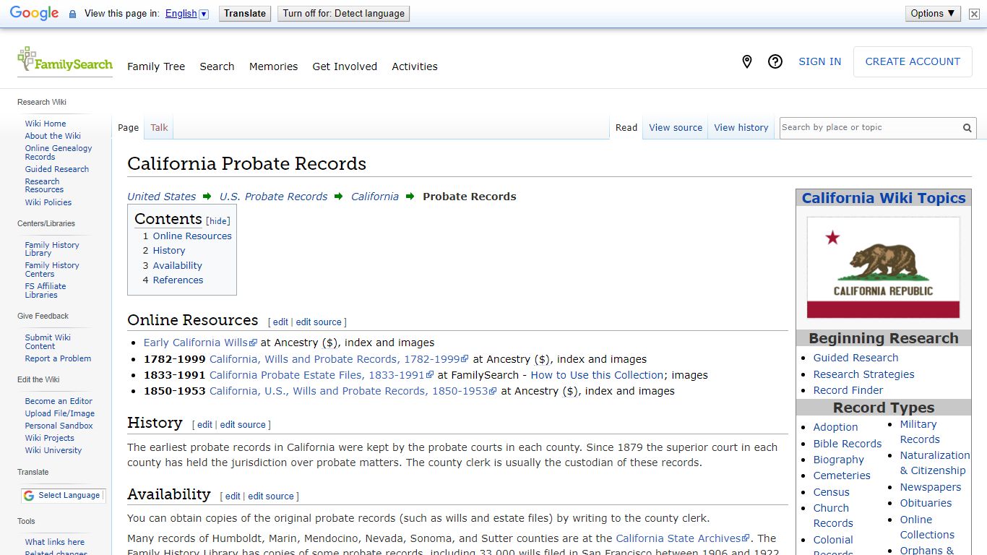Click edit beside Online Resources heading
Screen dimensions: 987x555
tap(280, 322)
